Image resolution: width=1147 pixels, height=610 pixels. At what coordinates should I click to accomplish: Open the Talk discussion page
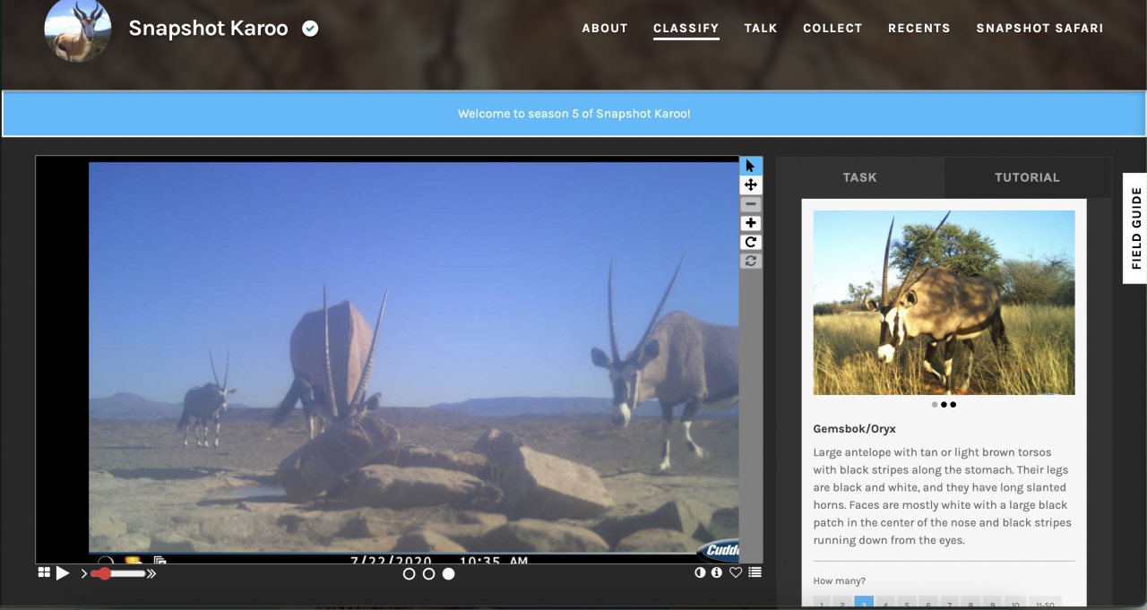[x=761, y=28]
